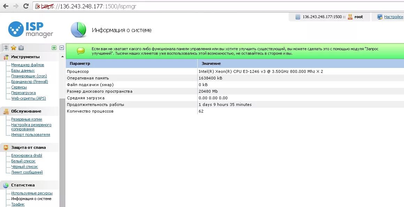The height and width of the screenshot is (207, 404).
Task: Click the Настройки monitor icon
Action: tap(380, 17)
